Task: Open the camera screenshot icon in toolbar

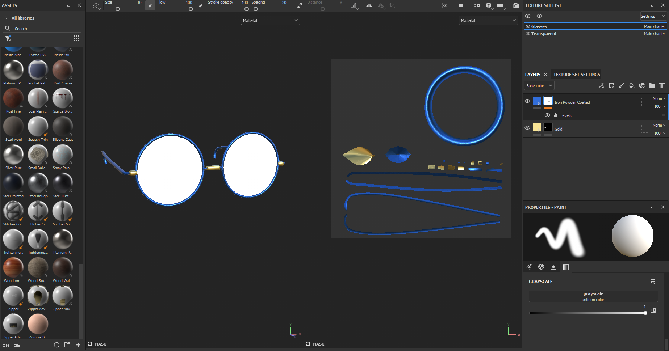Action: pos(515,5)
